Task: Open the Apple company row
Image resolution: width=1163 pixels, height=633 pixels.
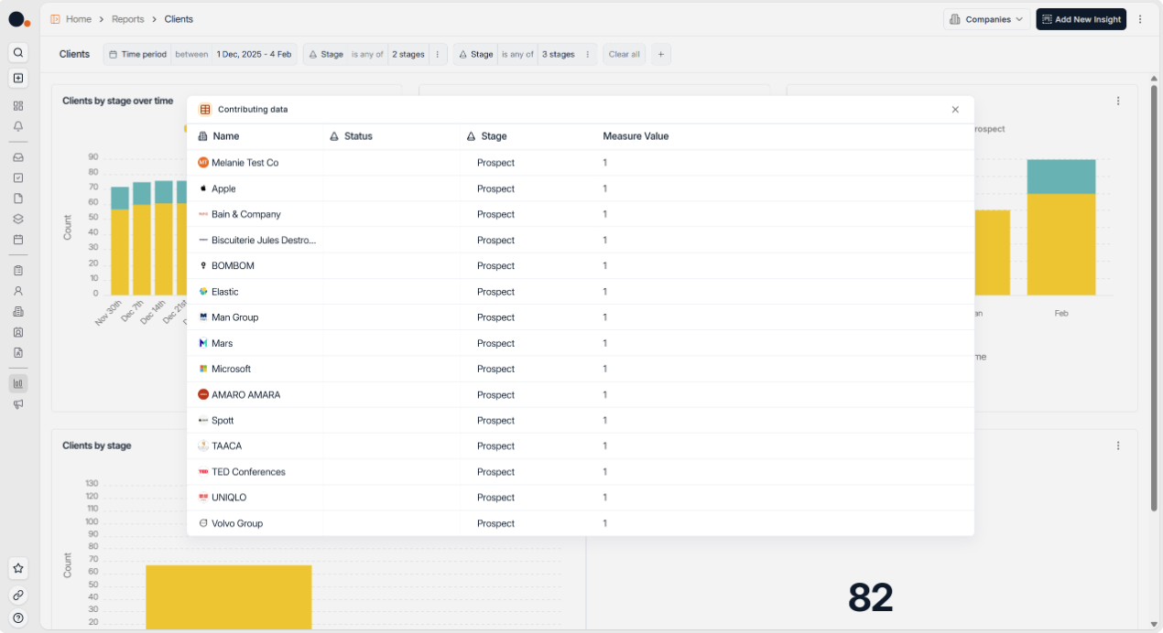Action: click(x=581, y=188)
